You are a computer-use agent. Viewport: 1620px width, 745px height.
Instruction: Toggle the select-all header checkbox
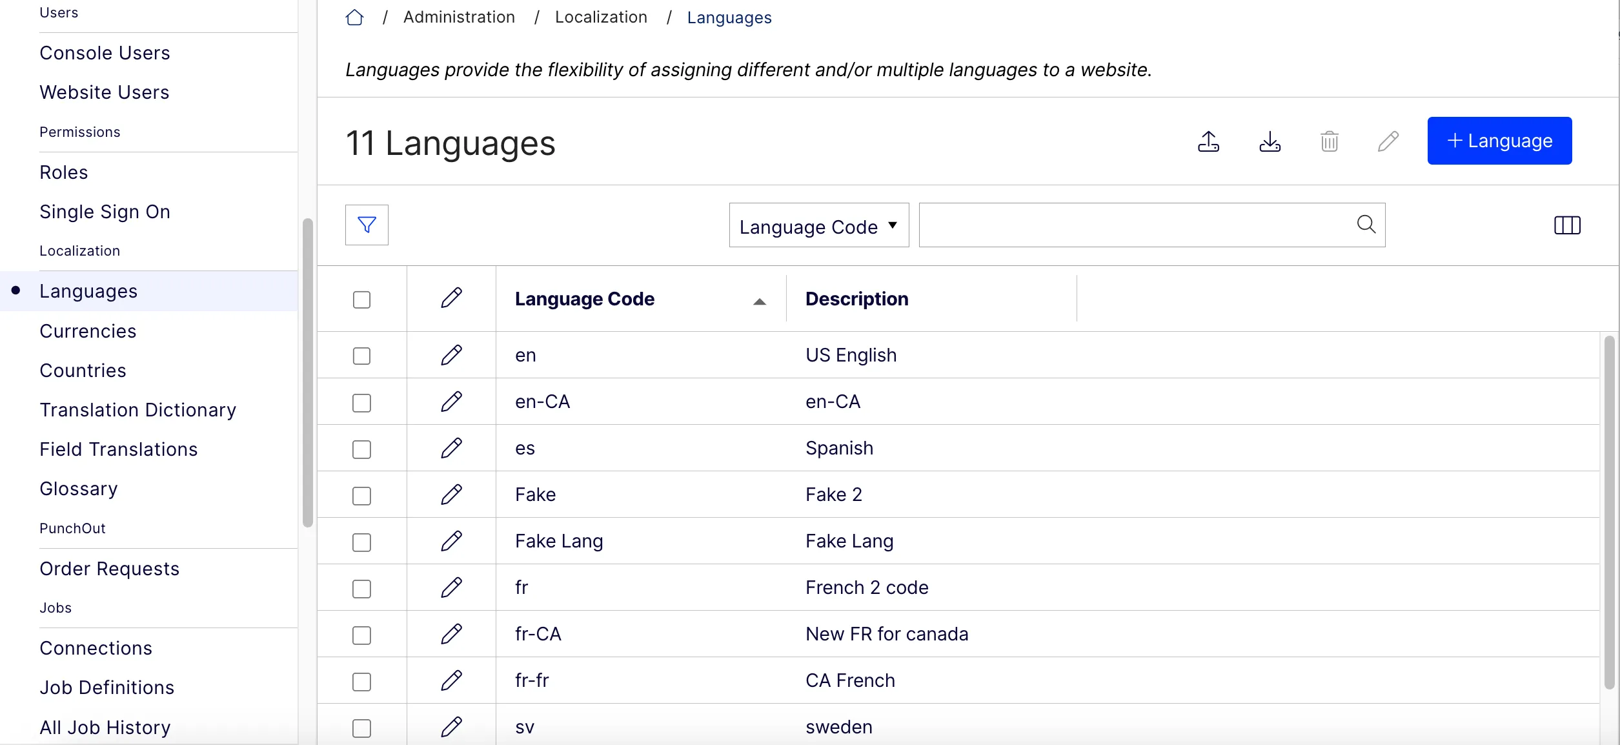pos(361,300)
